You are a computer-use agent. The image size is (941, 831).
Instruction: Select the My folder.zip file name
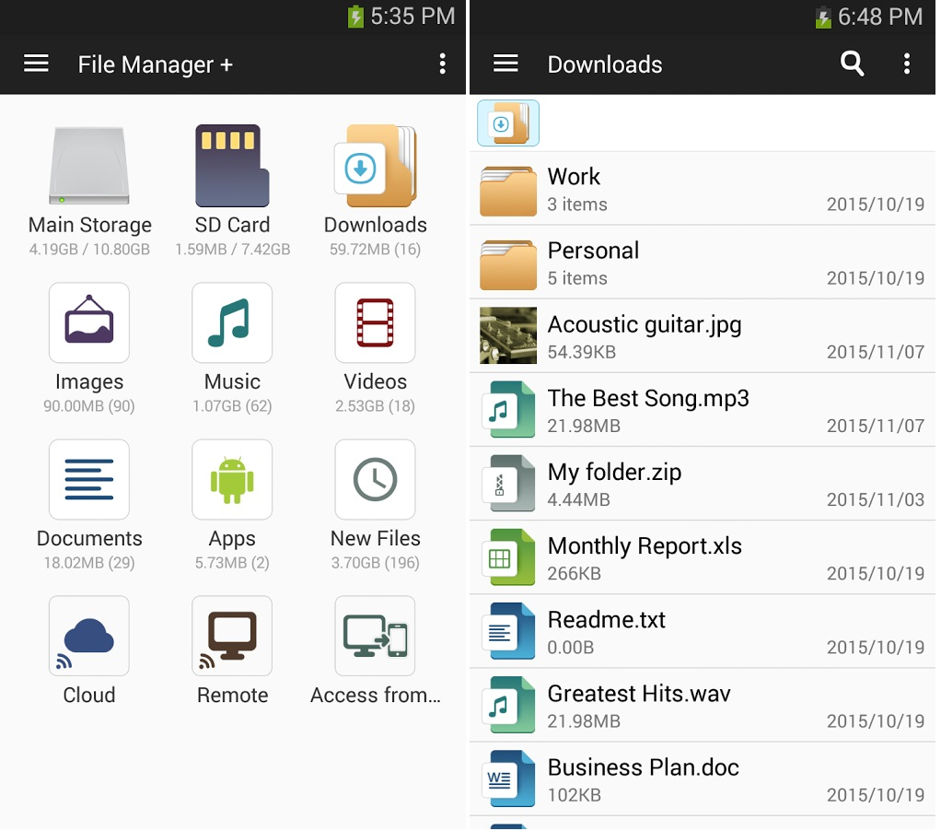pos(614,473)
